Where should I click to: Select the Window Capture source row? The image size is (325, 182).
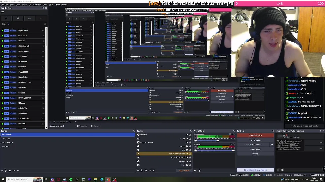pyautogui.click(x=164, y=142)
